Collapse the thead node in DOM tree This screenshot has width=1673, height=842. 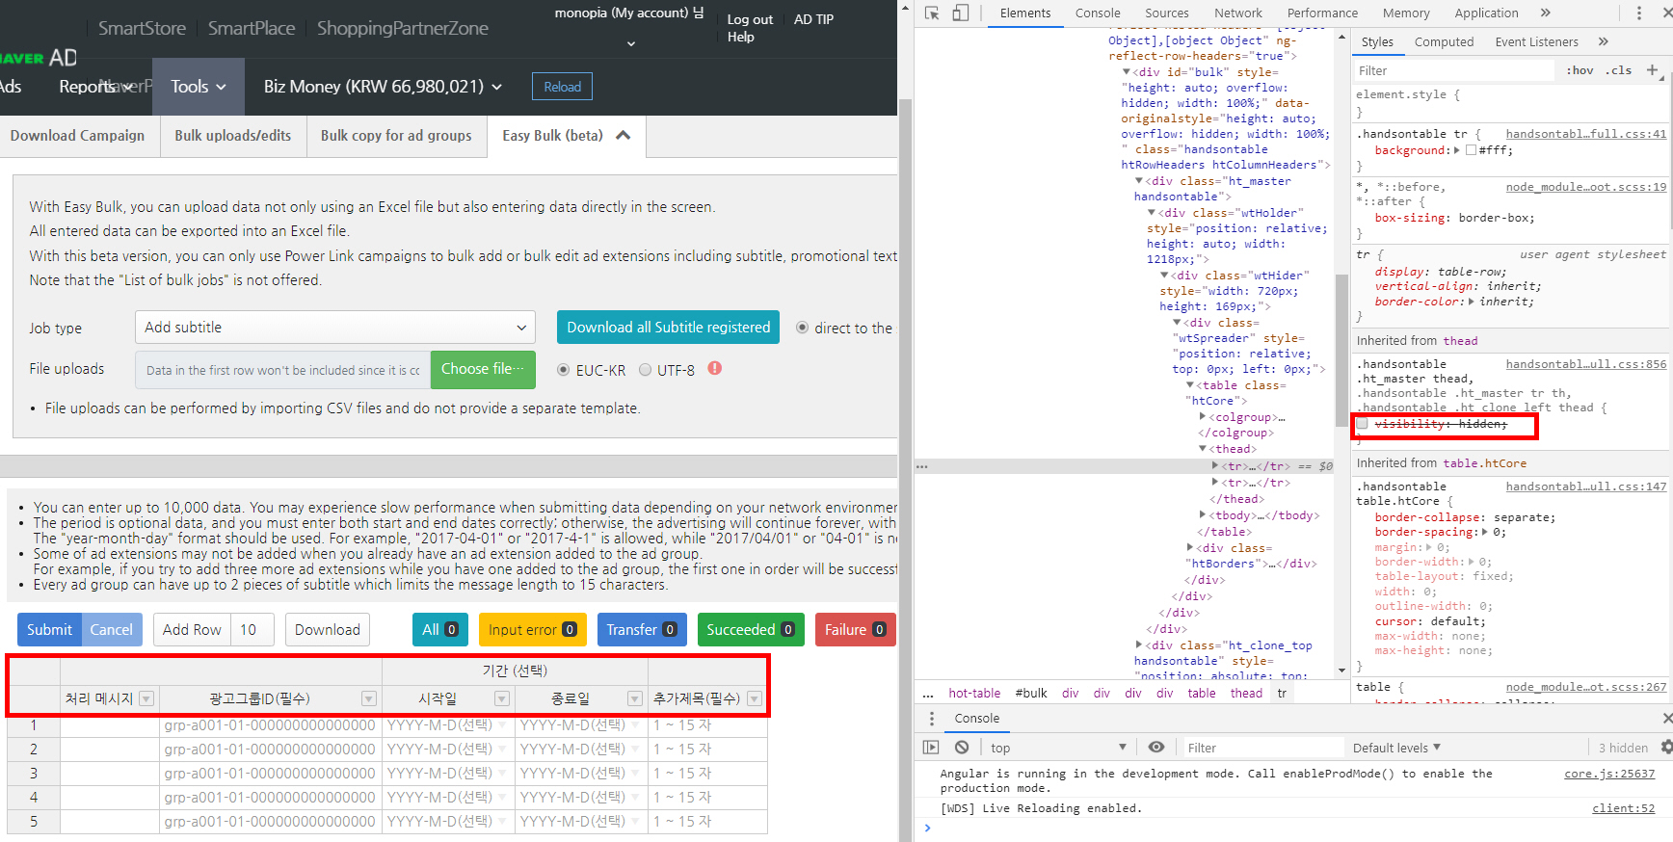[x=1203, y=449]
